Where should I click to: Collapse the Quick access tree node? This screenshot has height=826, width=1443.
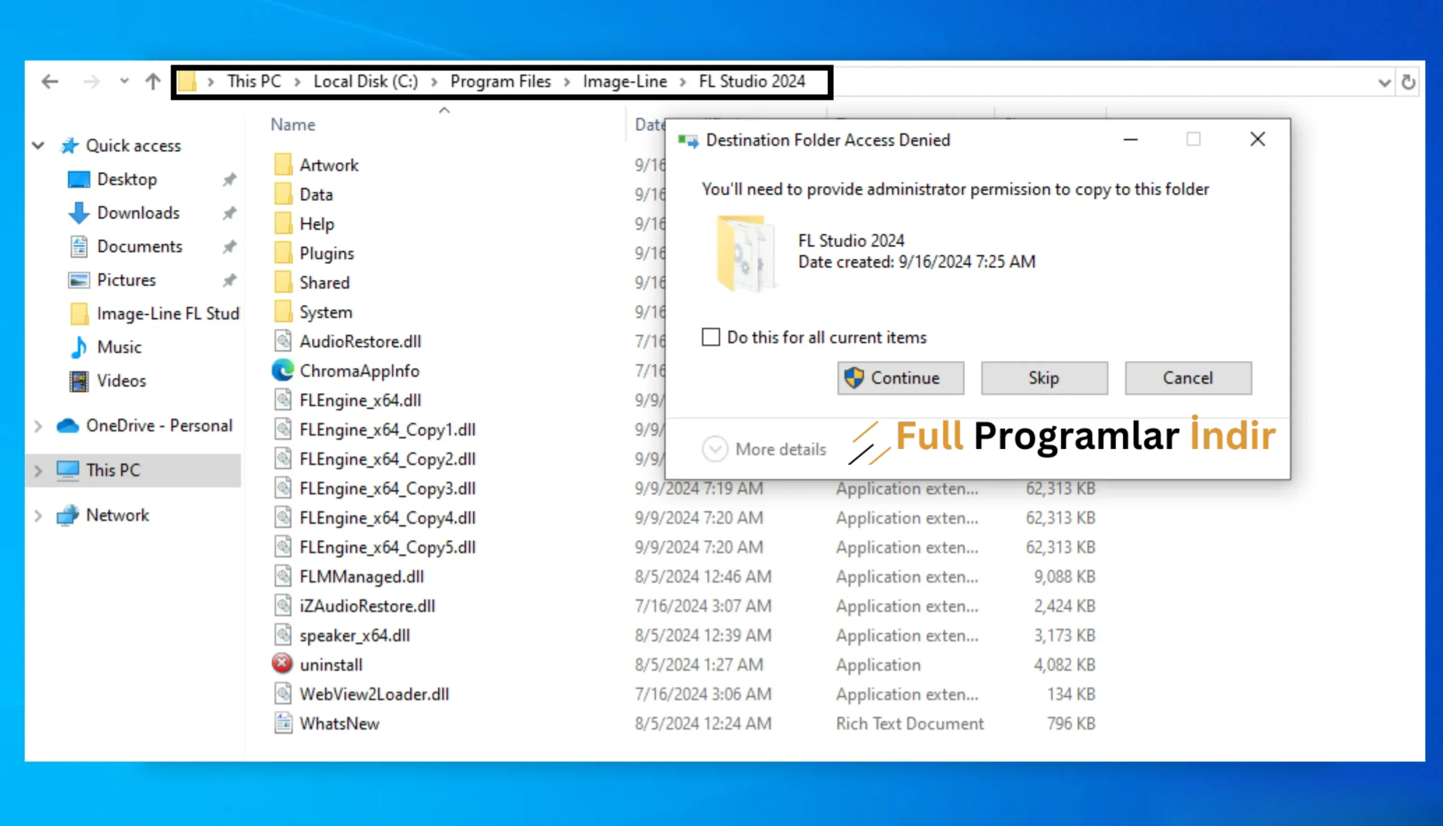coord(38,146)
